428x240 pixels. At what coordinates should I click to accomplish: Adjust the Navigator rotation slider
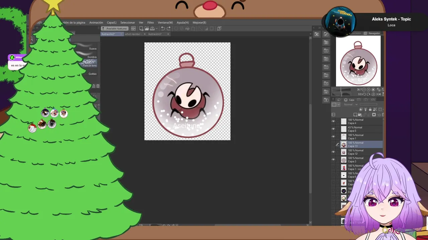click(x=341, y=94)
